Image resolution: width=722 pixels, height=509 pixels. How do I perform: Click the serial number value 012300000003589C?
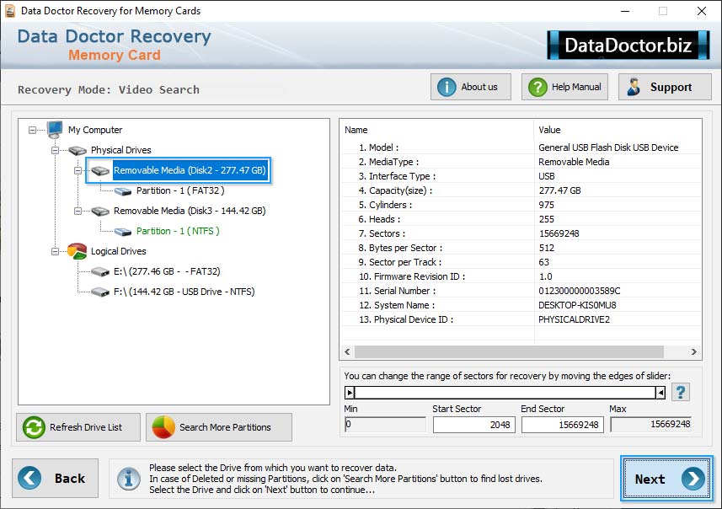[x=580, y=291]
